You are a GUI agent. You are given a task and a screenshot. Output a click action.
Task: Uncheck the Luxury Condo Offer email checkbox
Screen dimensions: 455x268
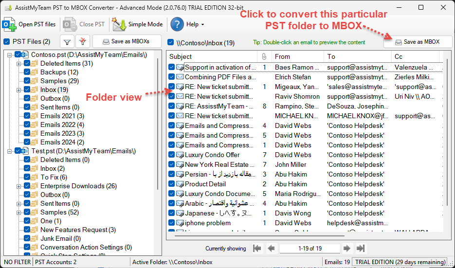(171, 155)
